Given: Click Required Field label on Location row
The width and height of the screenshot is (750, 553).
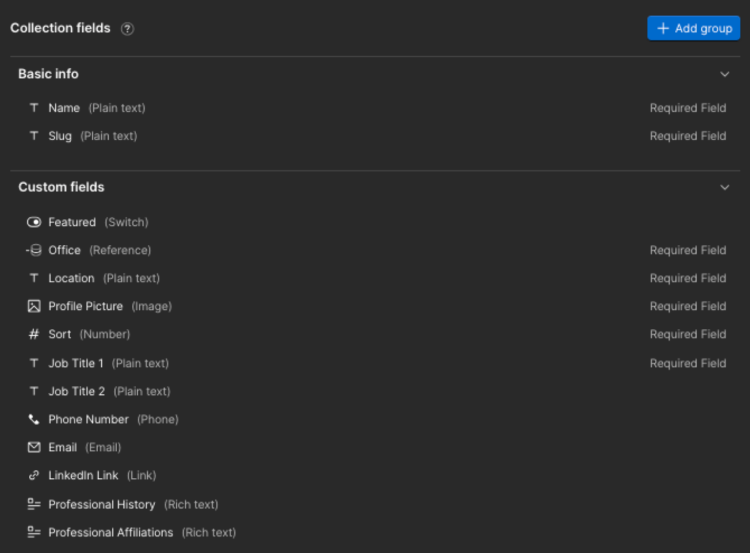Looking at the screenshot, I should click(688, 278).
